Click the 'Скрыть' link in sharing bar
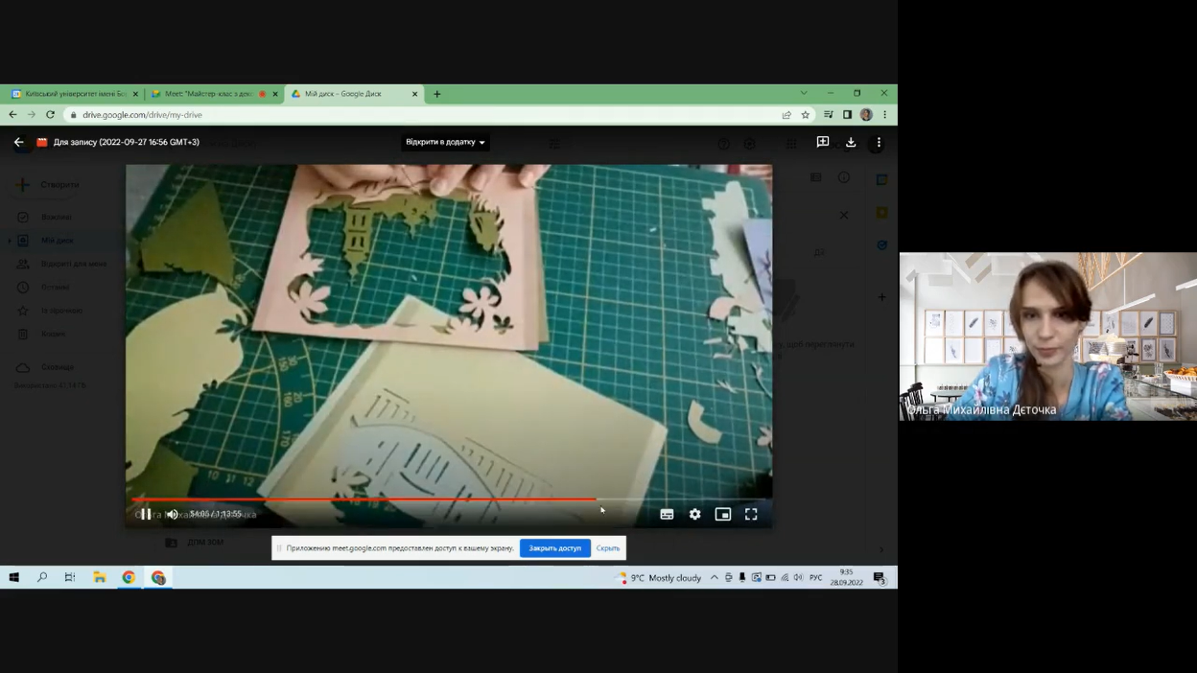 pyautogui.click(x=608, y=548)
